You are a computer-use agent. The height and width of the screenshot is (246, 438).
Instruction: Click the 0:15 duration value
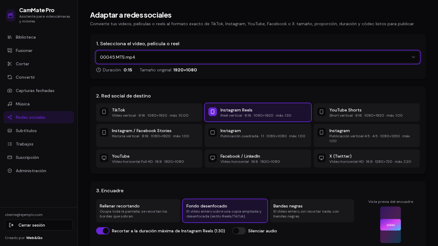point(128,70)
